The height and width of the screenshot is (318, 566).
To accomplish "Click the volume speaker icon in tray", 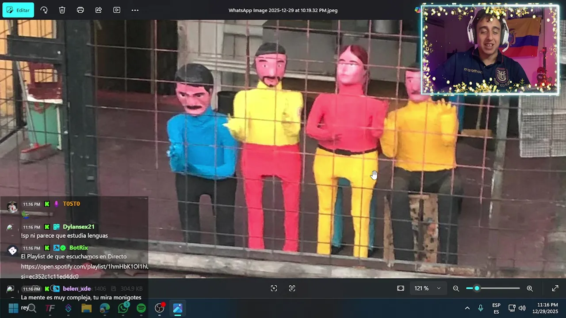I will point(522,308).
